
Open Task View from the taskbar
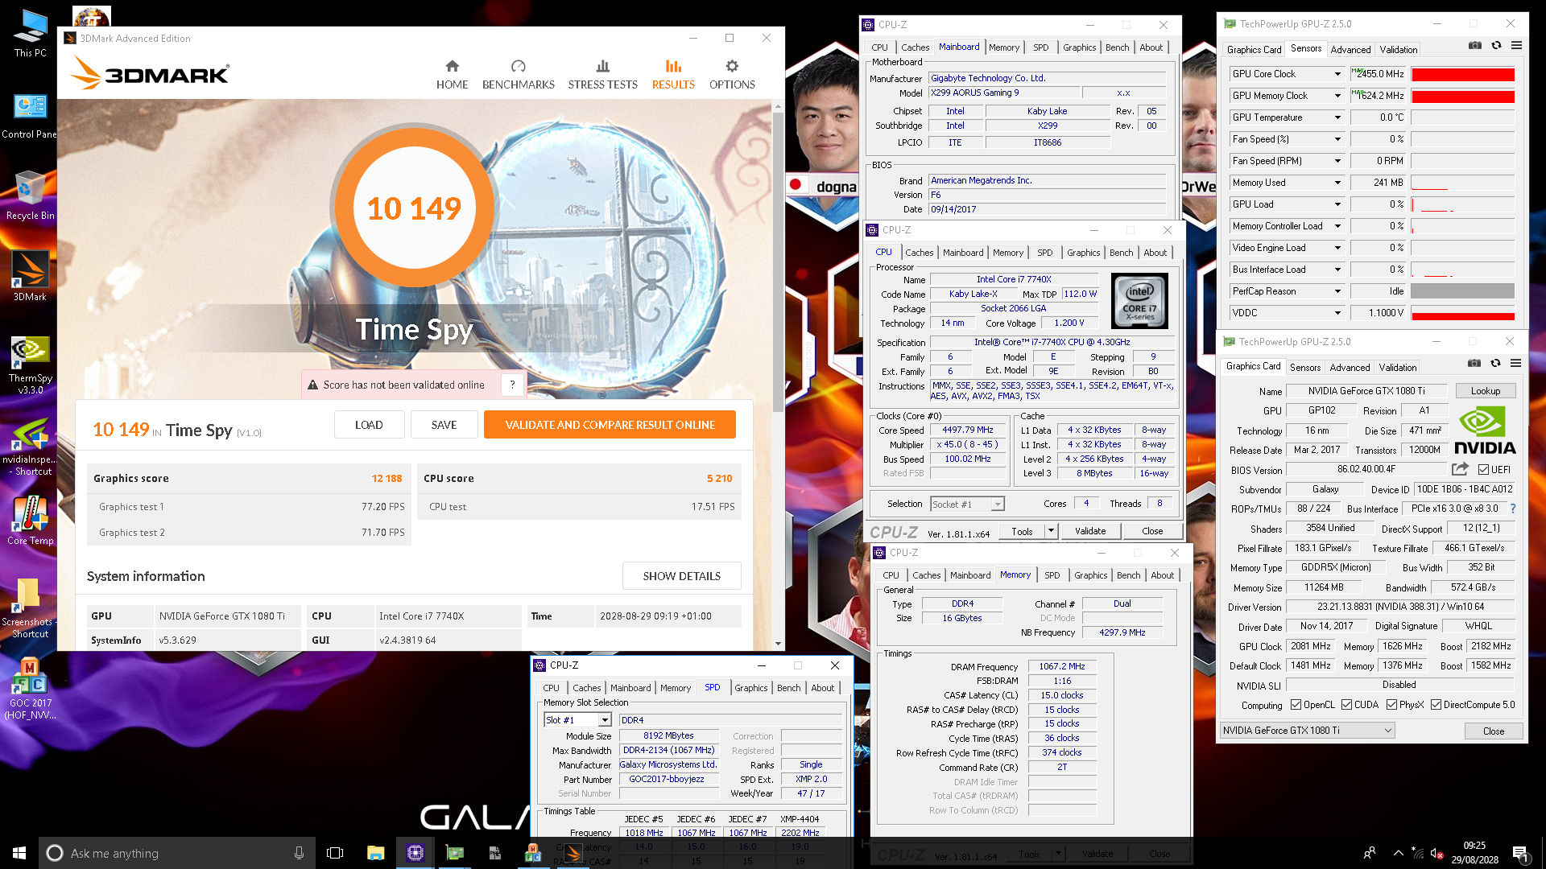pyautogui.click(x=335, y=853)
